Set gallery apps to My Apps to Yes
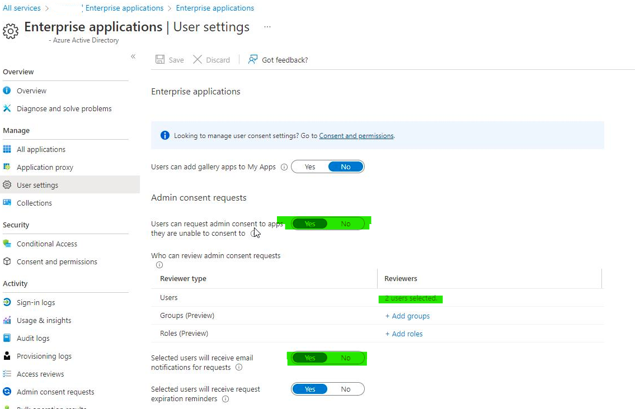The width and height of the screenshot is (635, 409). pyautogui.click(x=310, y=167)
